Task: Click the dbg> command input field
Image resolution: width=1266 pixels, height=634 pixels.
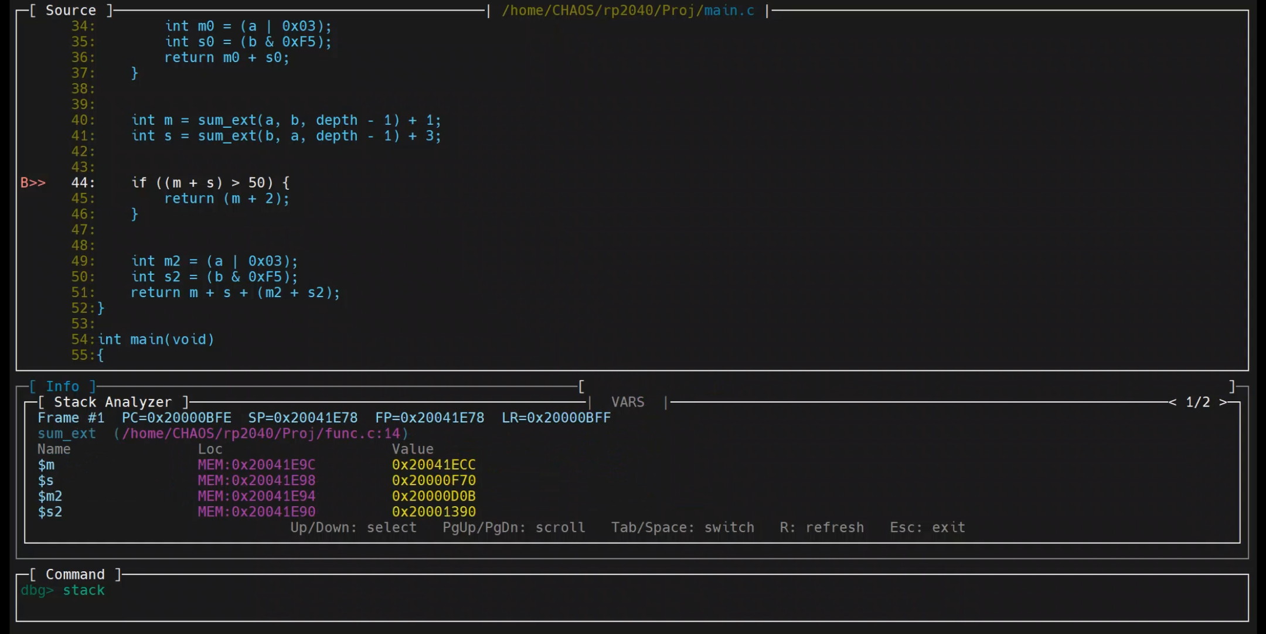Action: (x=352, y=591)
